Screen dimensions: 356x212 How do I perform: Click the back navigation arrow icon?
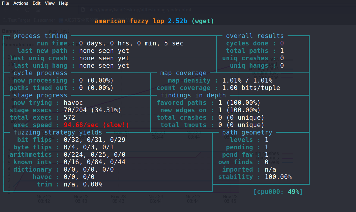tap(5, 10)
